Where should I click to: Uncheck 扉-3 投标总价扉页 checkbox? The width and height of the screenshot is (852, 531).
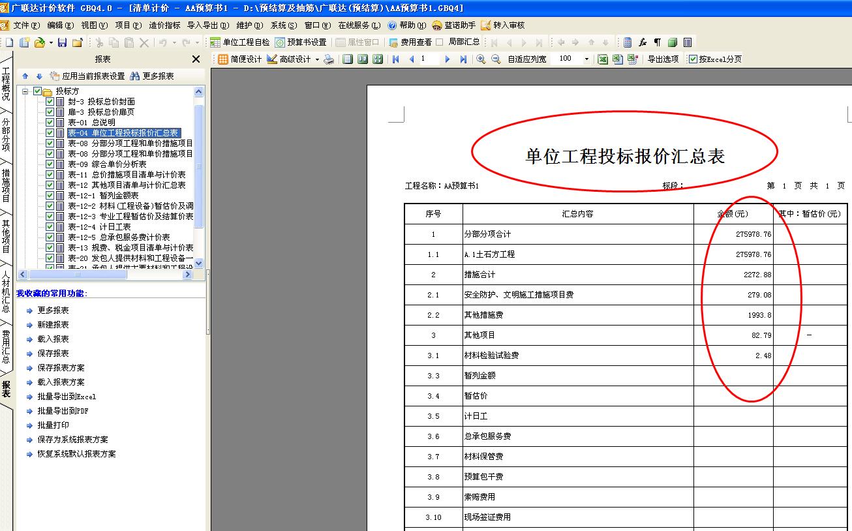pyautogui.click(x=50, y=112)
